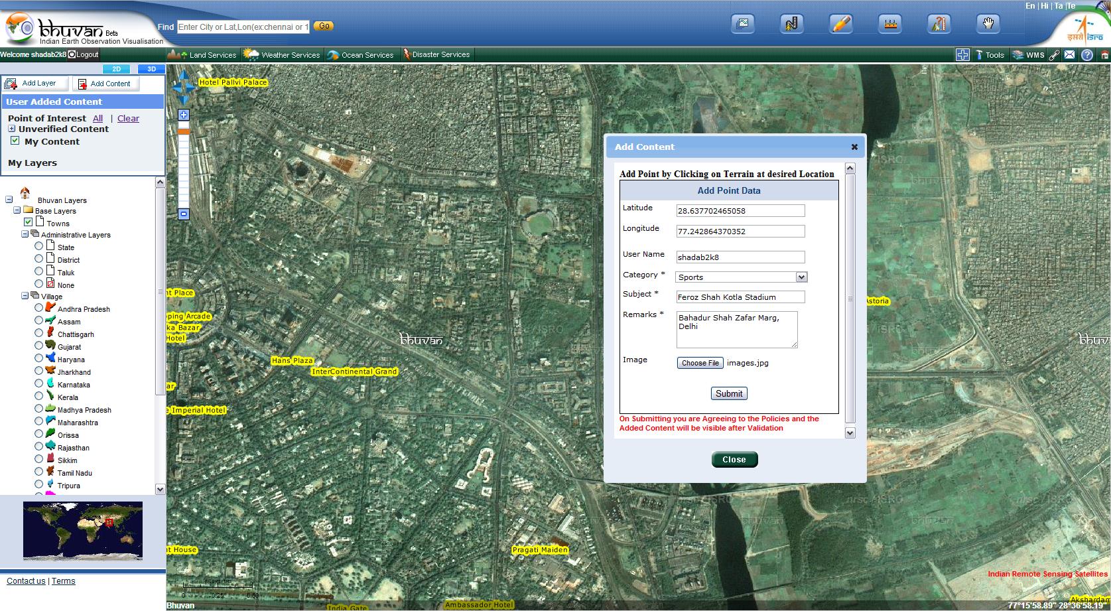This screenshot has height=611, width=1111.
Task: Open the Category dropdown showing Sports
Action: [741, 277]
